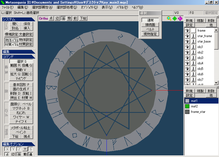Click the lock icon for star_frame
219x157 pixels.
(194, 36)
